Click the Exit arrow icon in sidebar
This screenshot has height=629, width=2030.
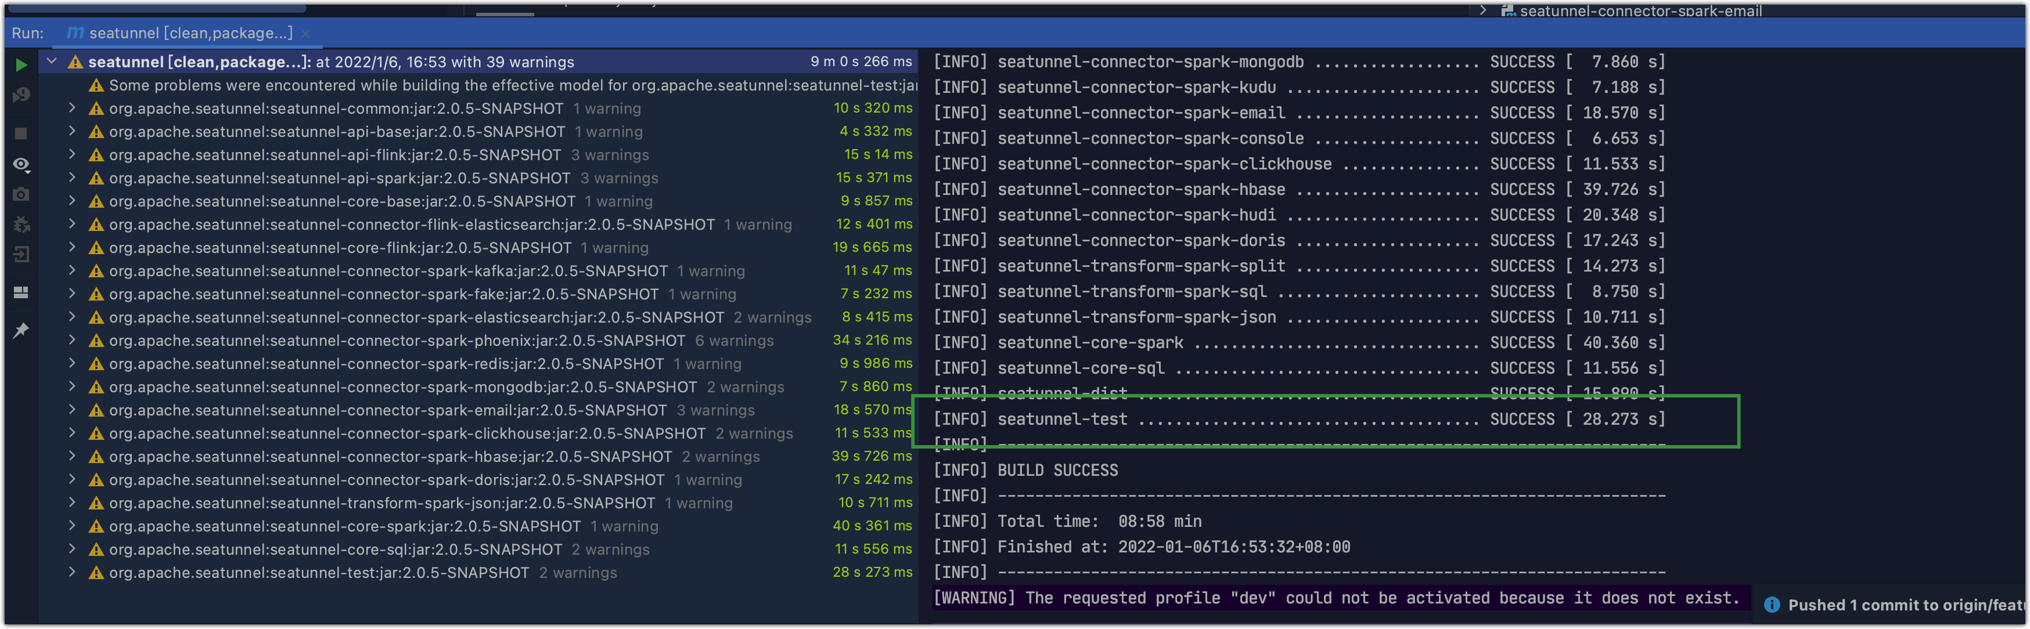pyautogui.click(x=21, y=255)
